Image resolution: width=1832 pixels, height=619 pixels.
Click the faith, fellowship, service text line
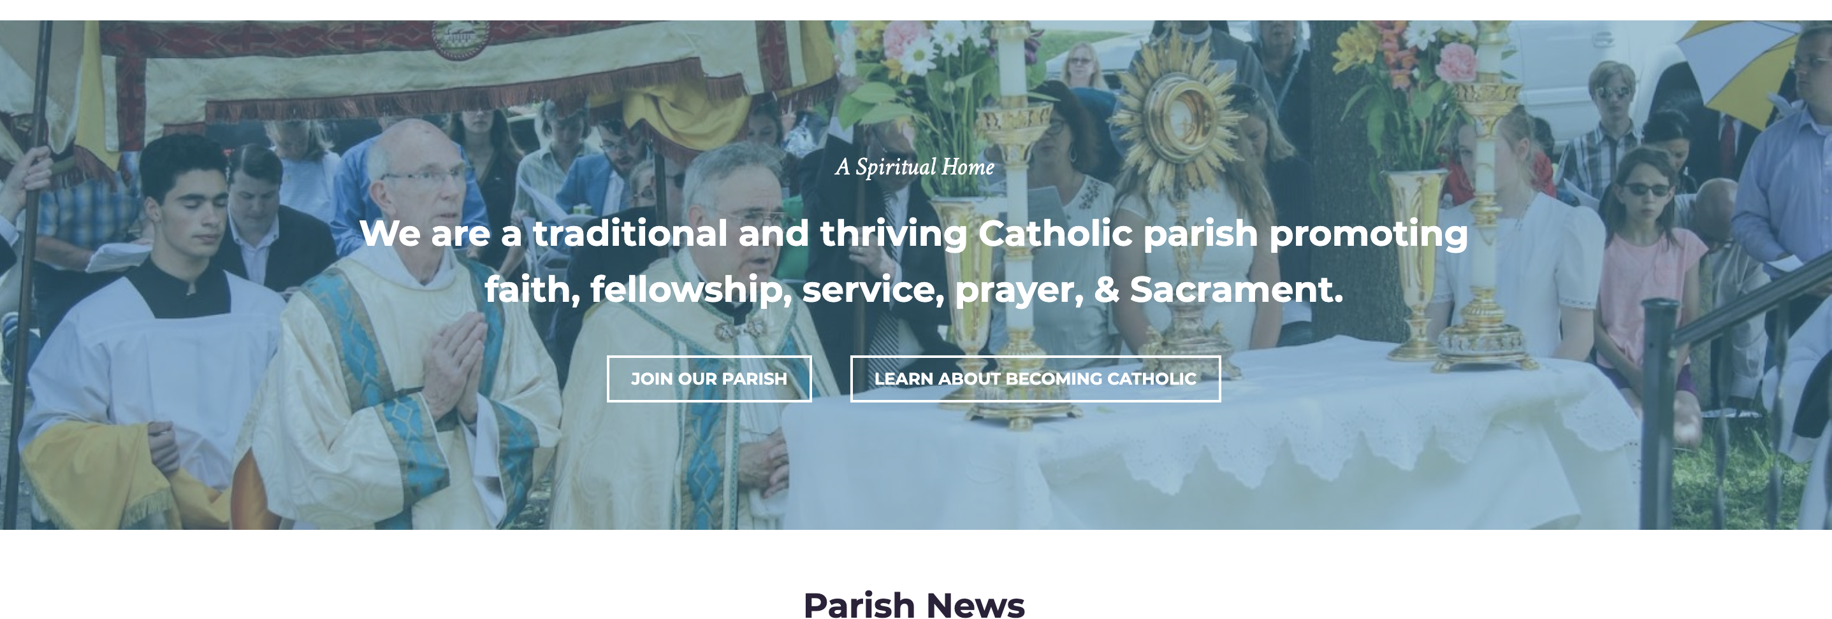coord(914,289)
